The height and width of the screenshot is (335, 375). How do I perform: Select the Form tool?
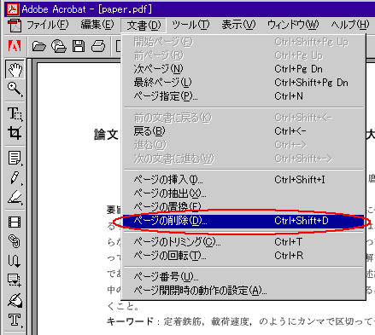pos(15,280)
